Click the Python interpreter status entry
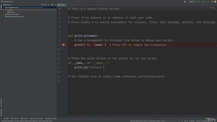The width and height of the screenshot is (217, 122). [204, 121]
